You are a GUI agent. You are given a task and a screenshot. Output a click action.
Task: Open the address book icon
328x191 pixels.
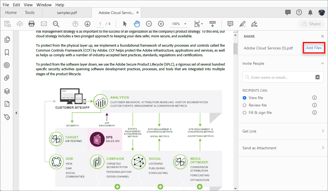(x=317, y=77)
